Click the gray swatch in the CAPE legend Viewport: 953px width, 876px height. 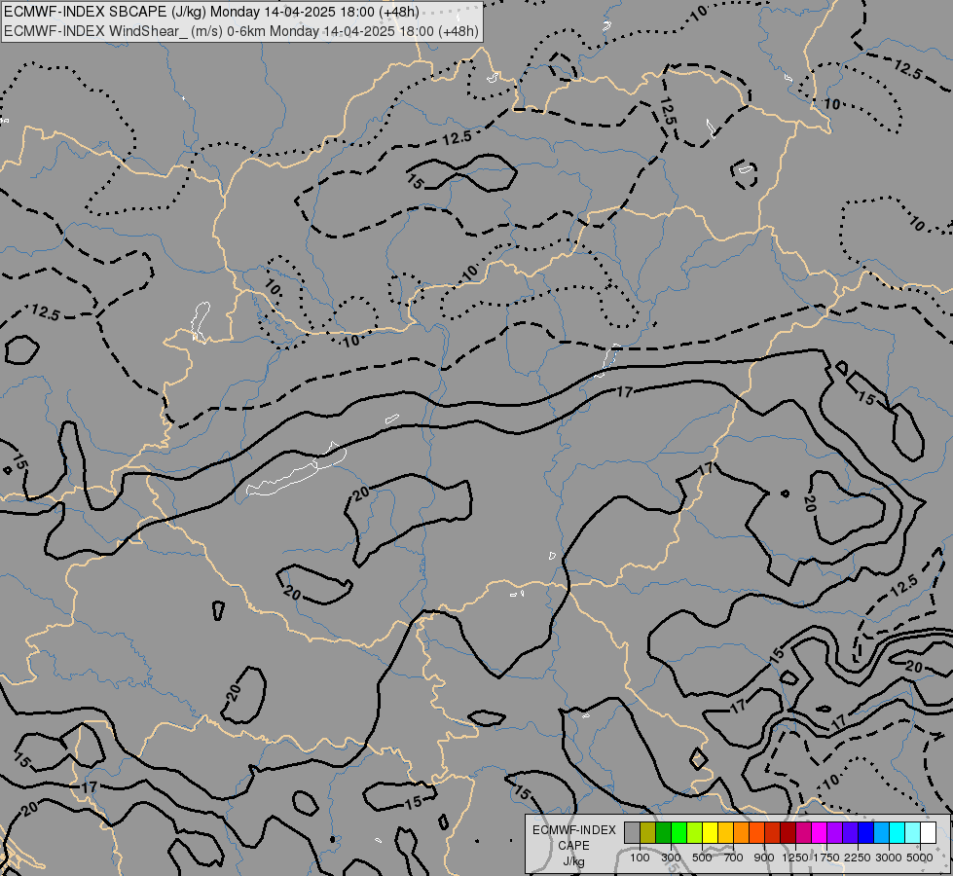(632, 833)
